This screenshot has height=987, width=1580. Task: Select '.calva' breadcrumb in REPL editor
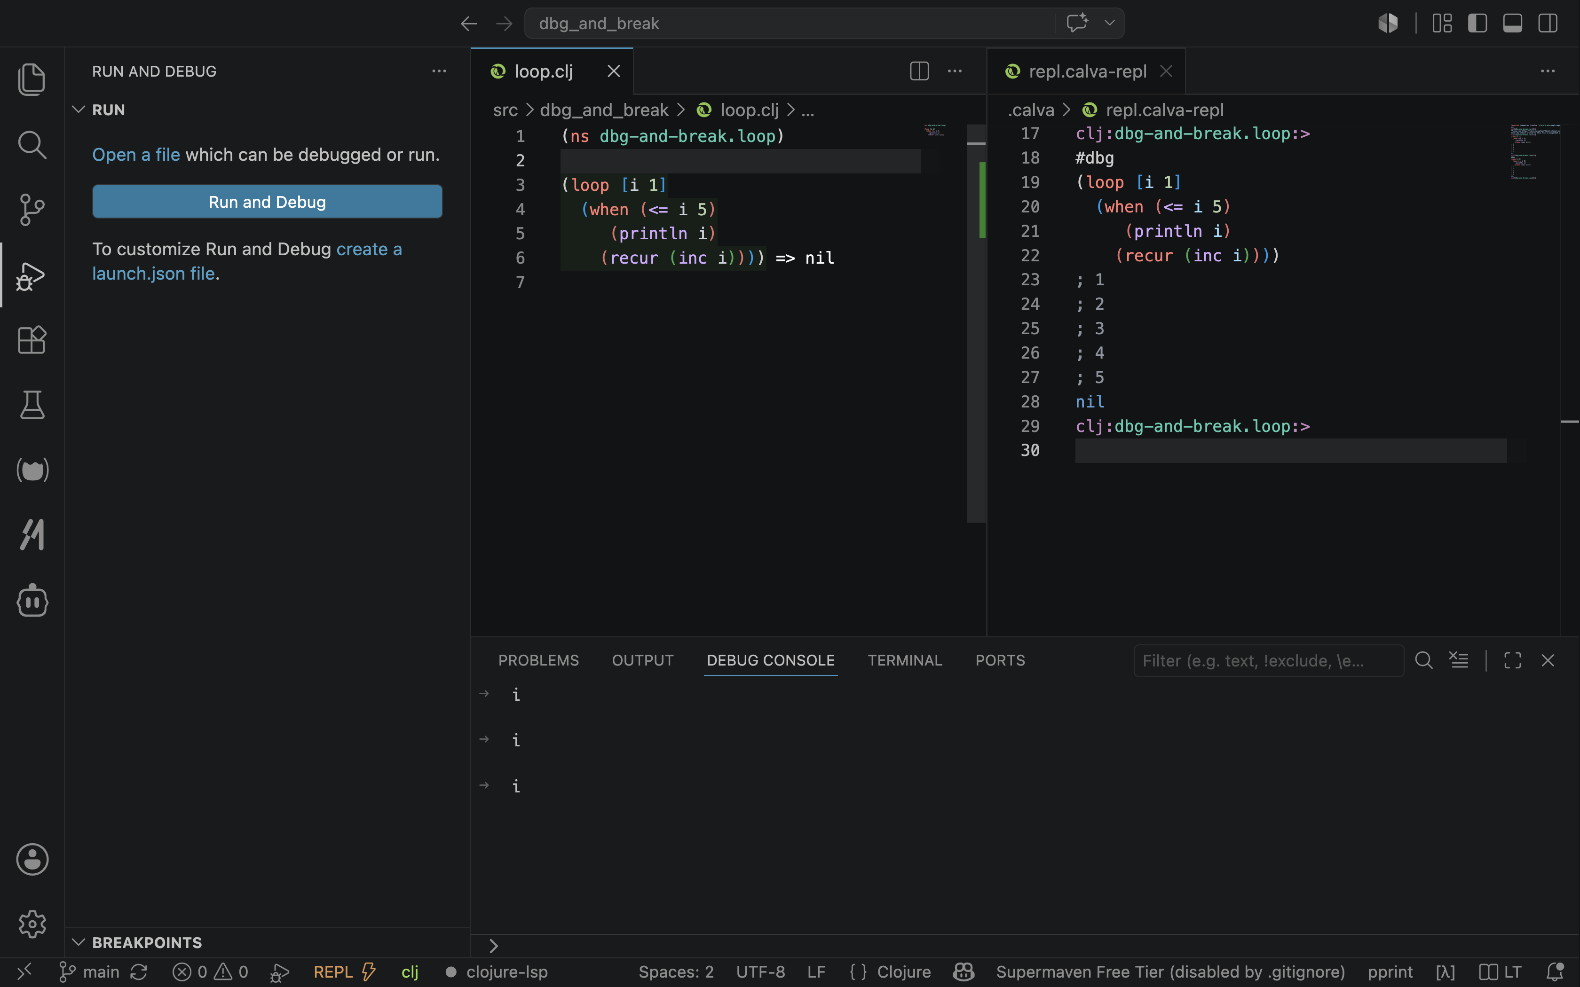[1031, 110]
